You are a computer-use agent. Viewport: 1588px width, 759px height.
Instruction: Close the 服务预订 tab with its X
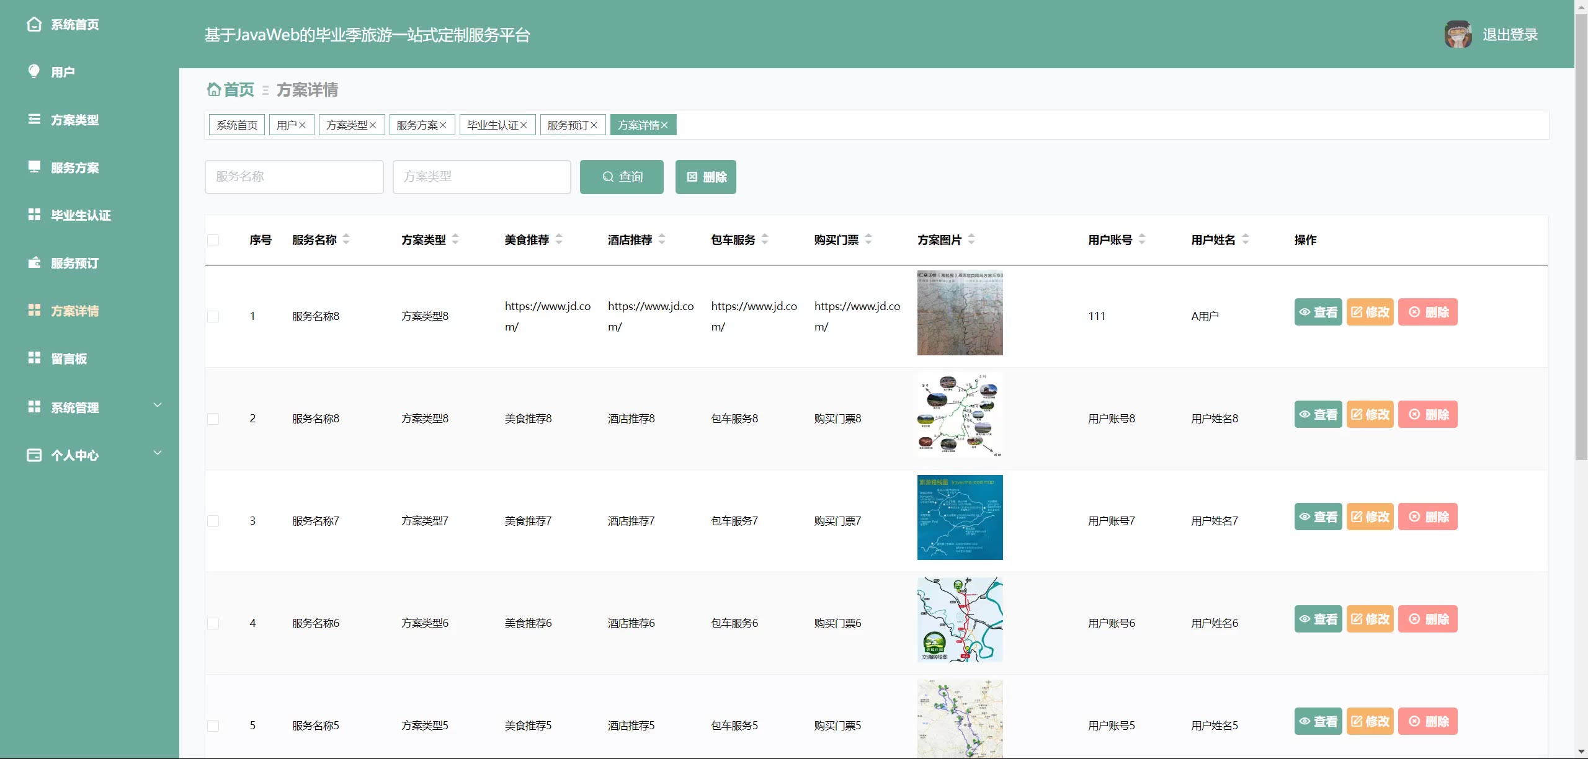594,125
